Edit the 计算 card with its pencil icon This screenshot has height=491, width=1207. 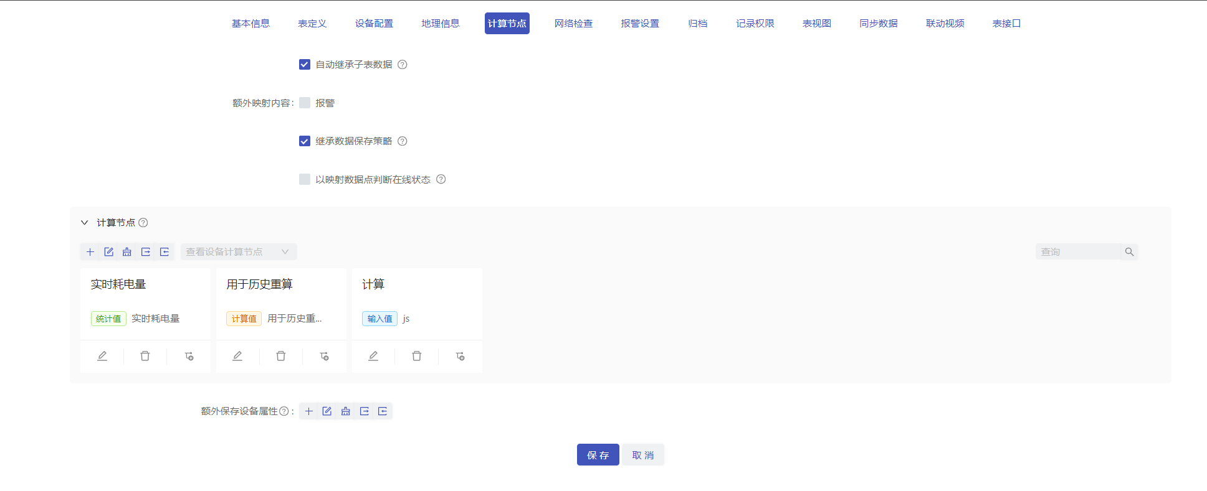point(373,356)
